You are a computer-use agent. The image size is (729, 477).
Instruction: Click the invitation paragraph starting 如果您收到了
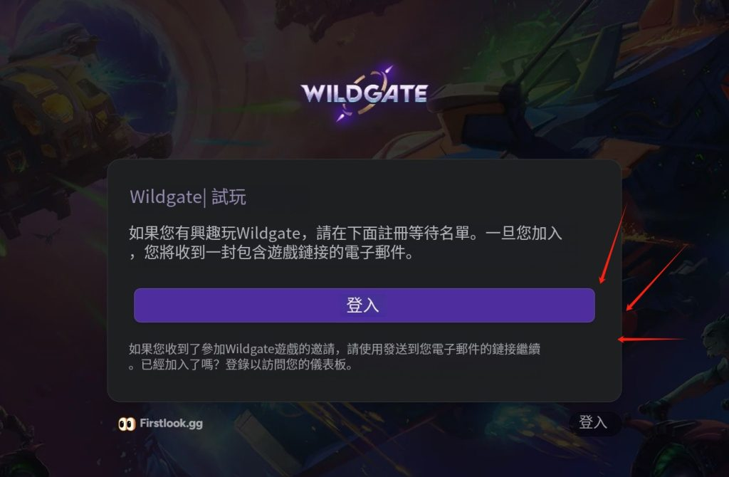[x=335, y=357]
